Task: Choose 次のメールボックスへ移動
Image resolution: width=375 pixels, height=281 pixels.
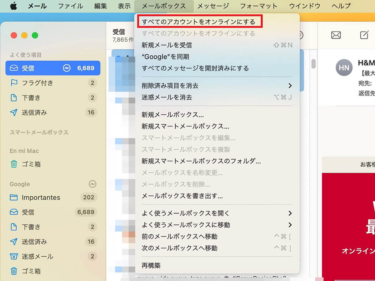Action: point(217,248)
